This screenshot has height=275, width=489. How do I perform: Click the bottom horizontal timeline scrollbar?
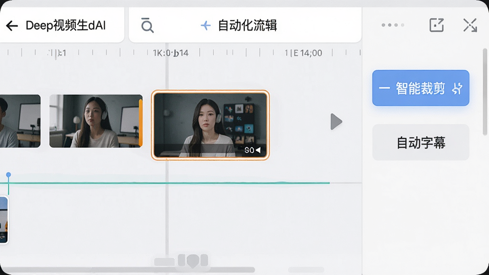[128, 270]
